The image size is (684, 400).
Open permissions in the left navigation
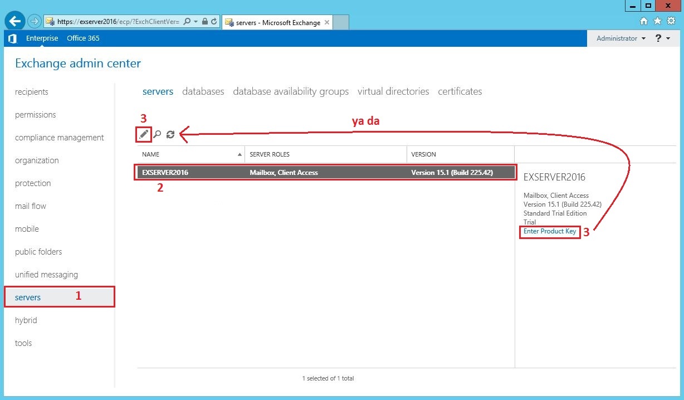[x=36, y=115]
